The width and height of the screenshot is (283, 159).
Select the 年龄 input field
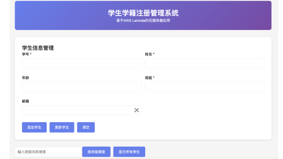tap(82, 87)
